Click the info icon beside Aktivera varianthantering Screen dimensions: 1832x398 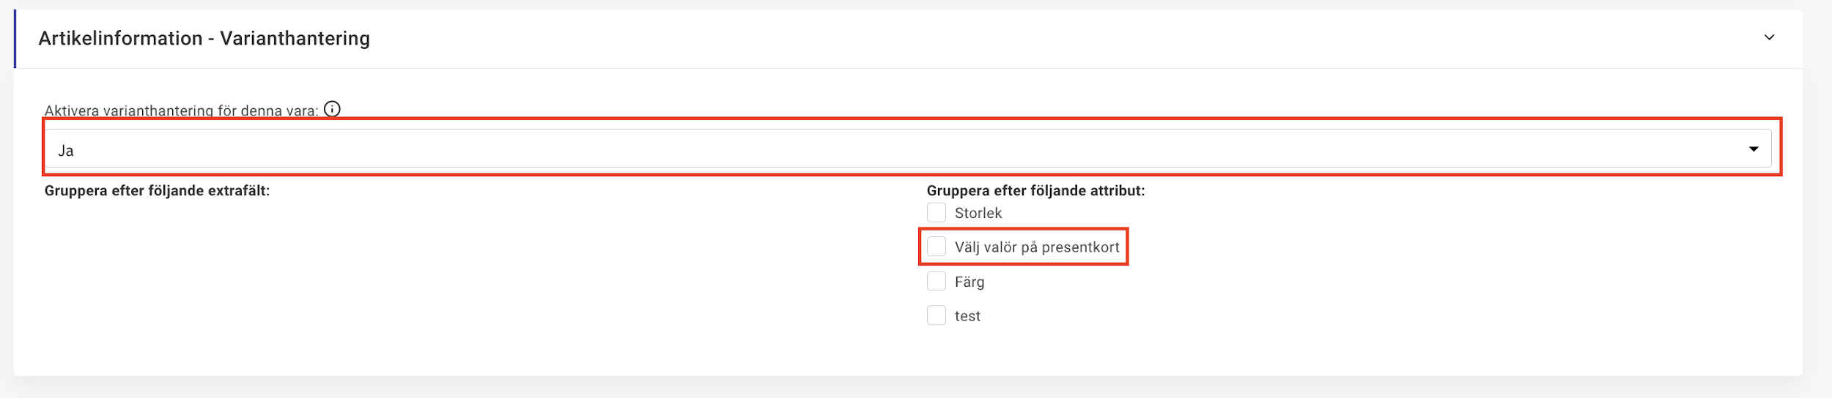click(x=332, y=109)
